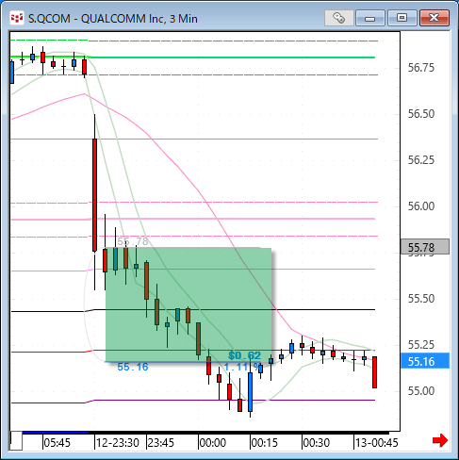Click the gray 55.78 price marker

click(425, 247)
